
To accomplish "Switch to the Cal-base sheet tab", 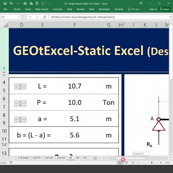I will click(23, 158).
